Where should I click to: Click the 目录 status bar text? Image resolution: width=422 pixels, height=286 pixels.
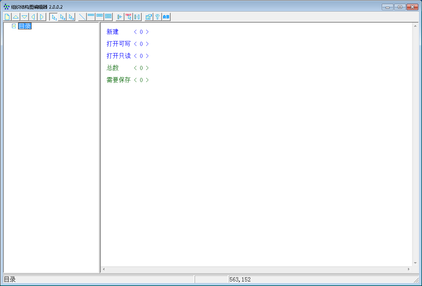[10, 280]
